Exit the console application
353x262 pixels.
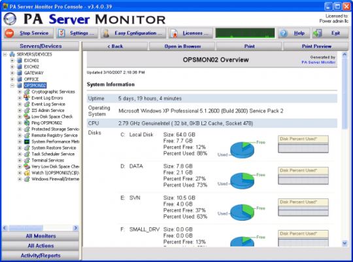[330, 33]
